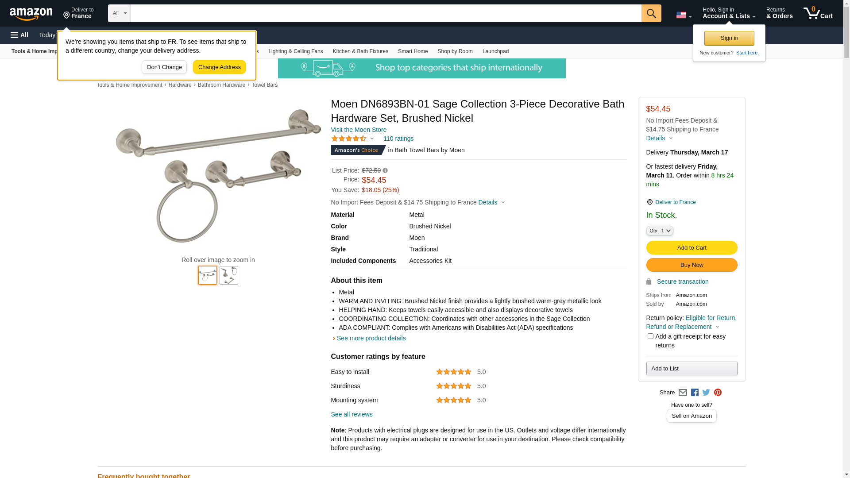Image resolution: width=850 pixels, height=478 pixels.
Task: Share product on Pinterest
Action: tap(718, 393)
